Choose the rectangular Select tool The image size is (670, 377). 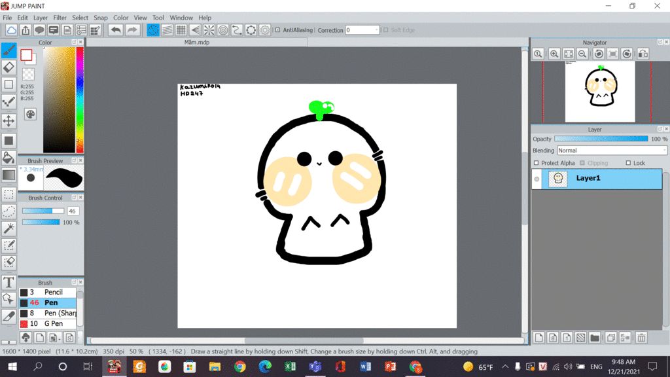[x=9, y=194]
